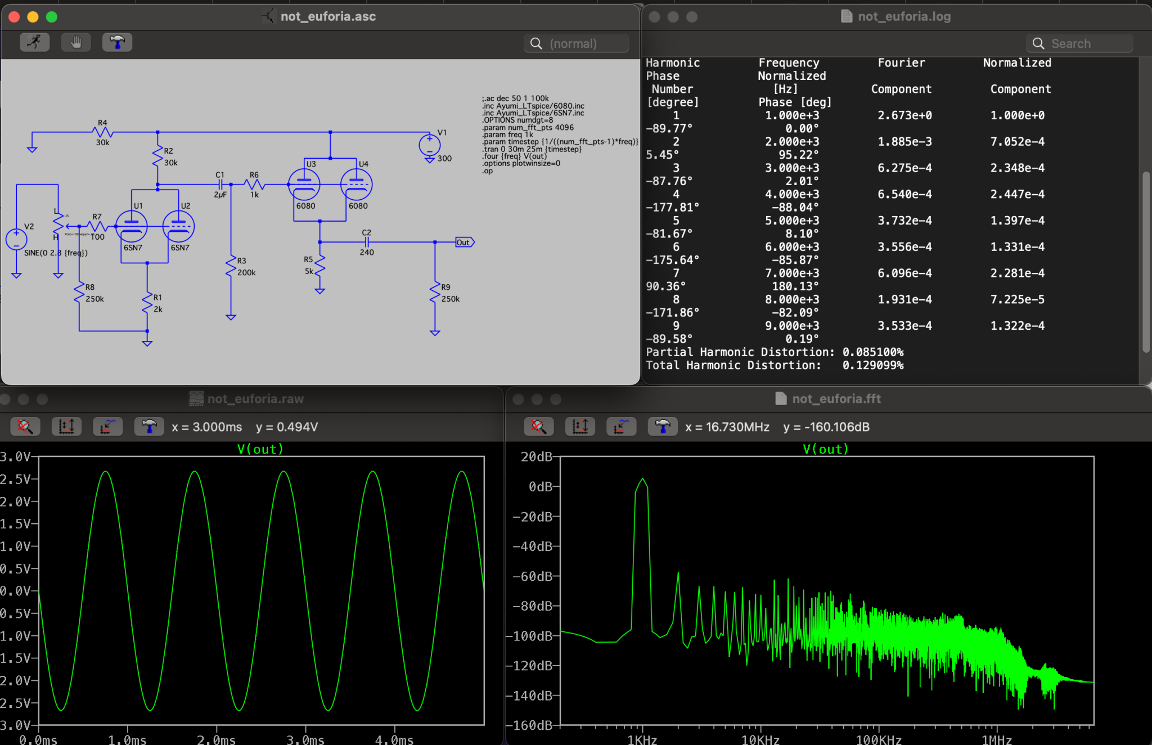Select resistor R1 2k symbol

point(147,302)
